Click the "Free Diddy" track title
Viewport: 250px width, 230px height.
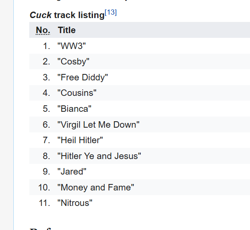coord(83,77)
